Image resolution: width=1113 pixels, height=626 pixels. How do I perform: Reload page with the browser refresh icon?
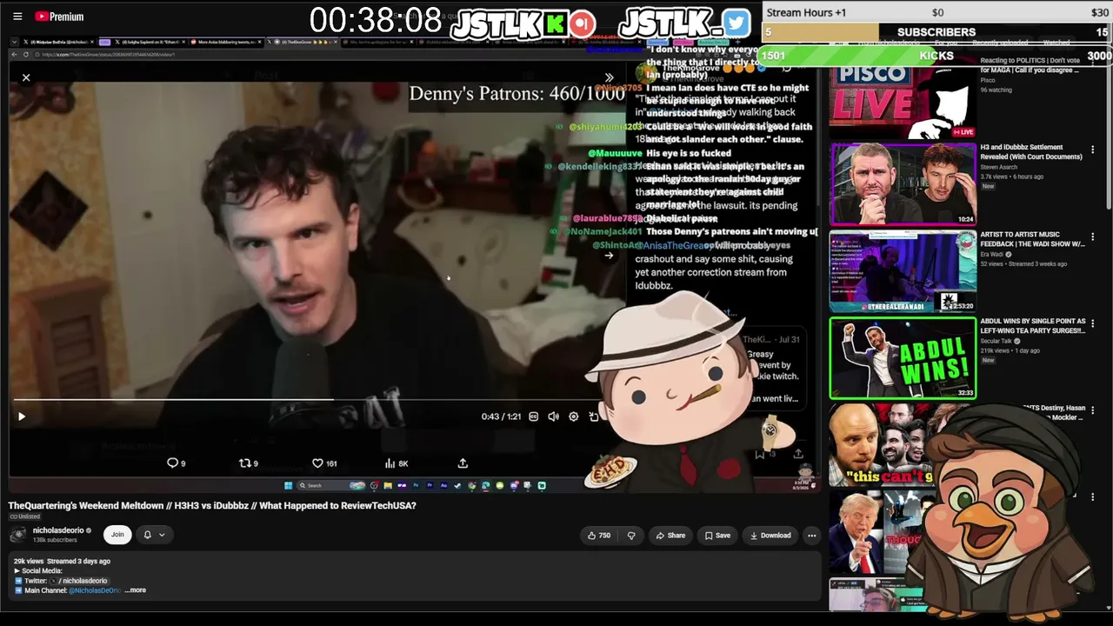click(26, 55)
